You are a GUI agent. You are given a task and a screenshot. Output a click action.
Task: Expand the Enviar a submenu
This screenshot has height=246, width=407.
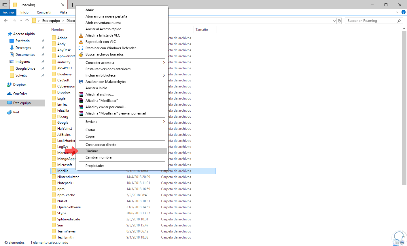point(164,122)
